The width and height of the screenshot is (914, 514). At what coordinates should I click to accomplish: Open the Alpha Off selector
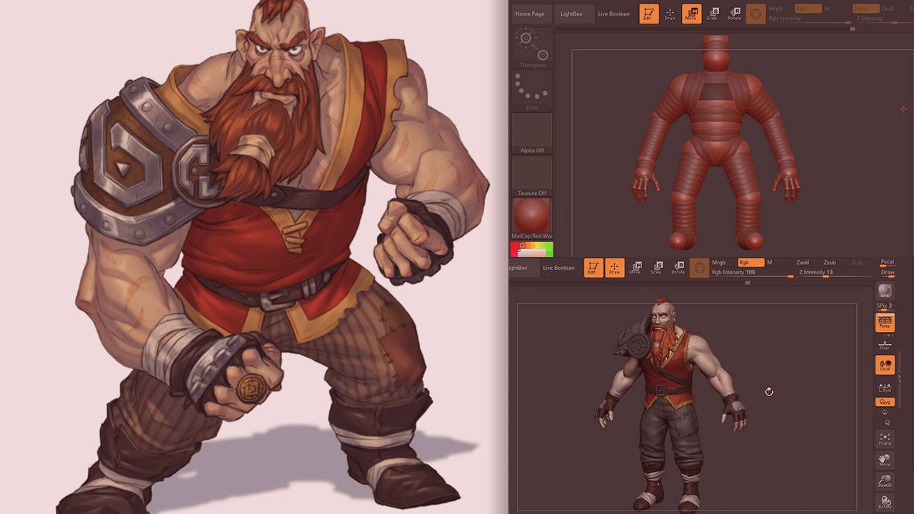point(532,133)
